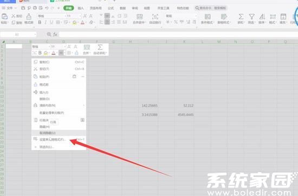
Task: Click the red font color swatch in ribbon
Action: coord(82,22)
